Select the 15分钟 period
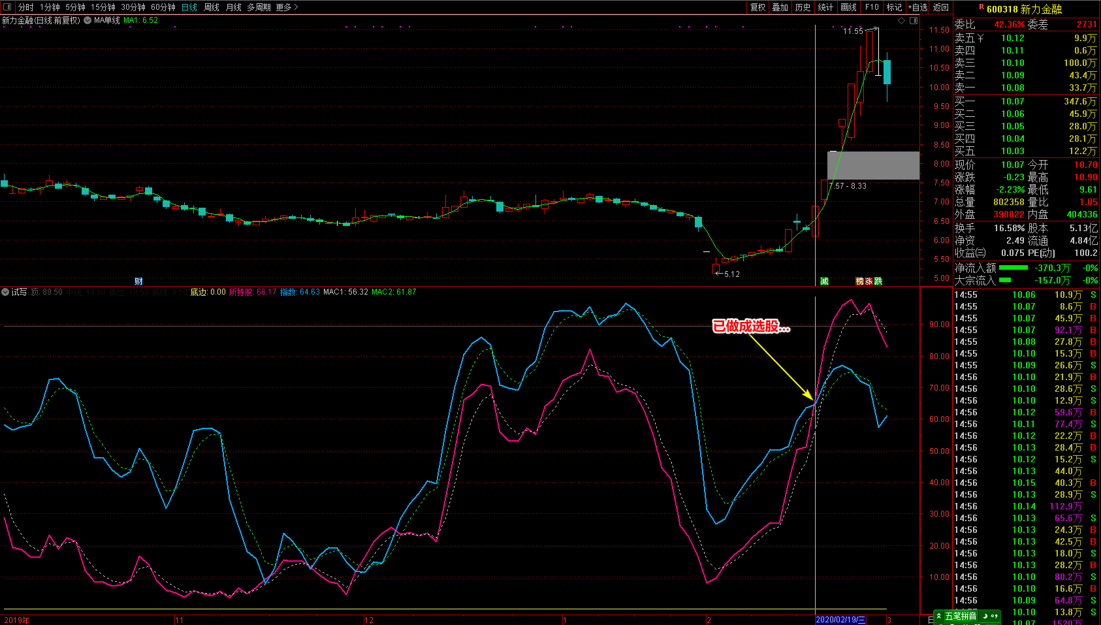This screenshot has height=625, width=1101. 103,7
